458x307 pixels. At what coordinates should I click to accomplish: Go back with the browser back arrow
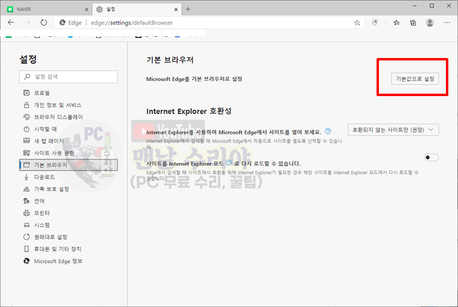pos(11,22)
